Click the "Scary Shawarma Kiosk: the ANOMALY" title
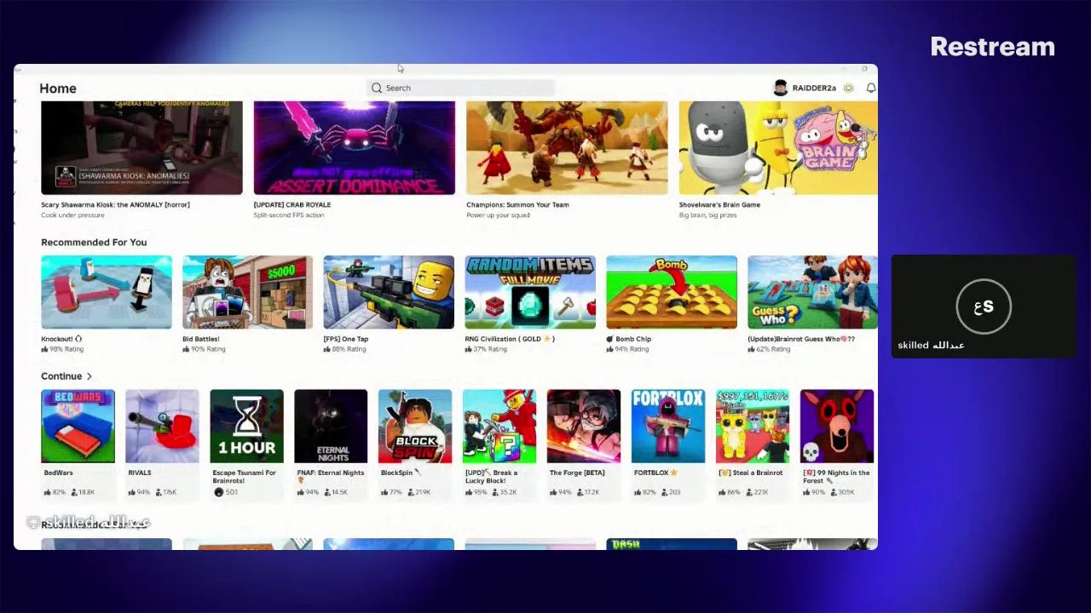 click(115, 204)
